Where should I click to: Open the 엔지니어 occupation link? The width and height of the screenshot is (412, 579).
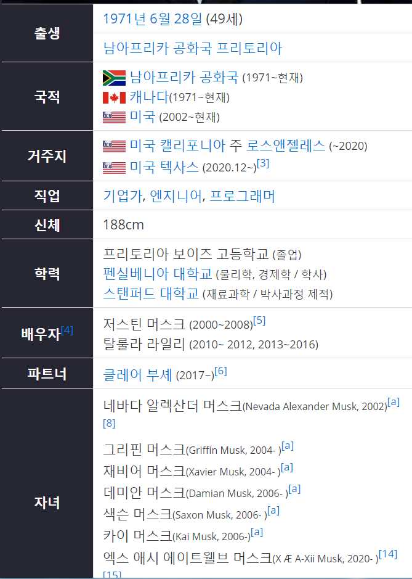(176, 195)
